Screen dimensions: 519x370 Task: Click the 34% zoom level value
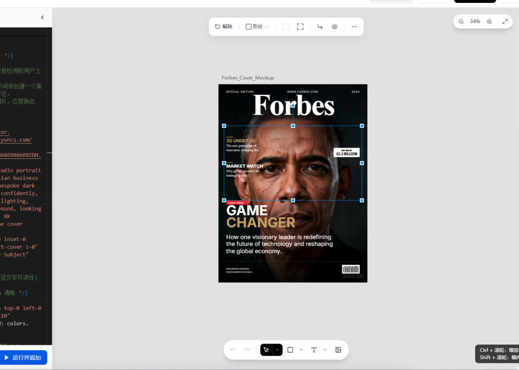[x=475, y=21]
